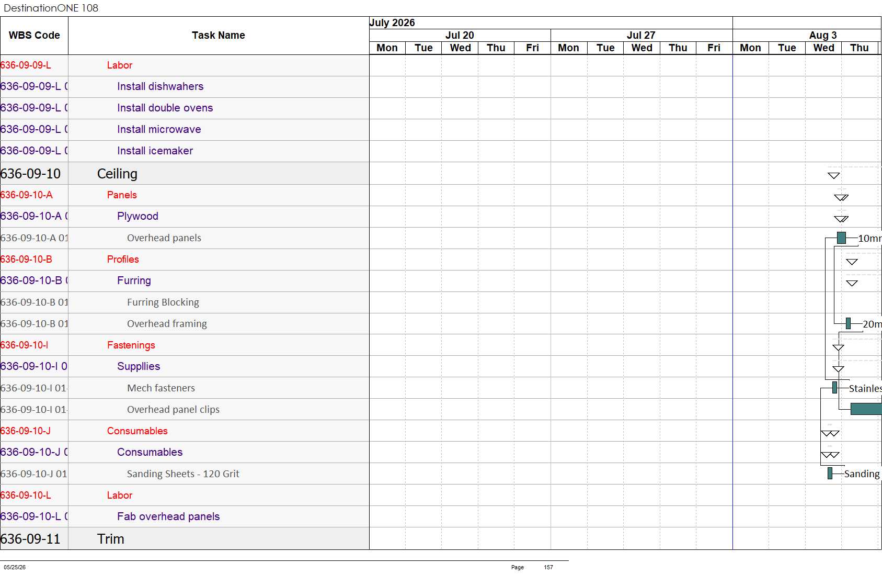Viewport: 882px width, 574px height.
Task: Click the Plywood summary marker in the chart
Action: click(x=841, y=219)
